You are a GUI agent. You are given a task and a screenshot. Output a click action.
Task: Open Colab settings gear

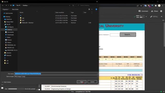161,11
